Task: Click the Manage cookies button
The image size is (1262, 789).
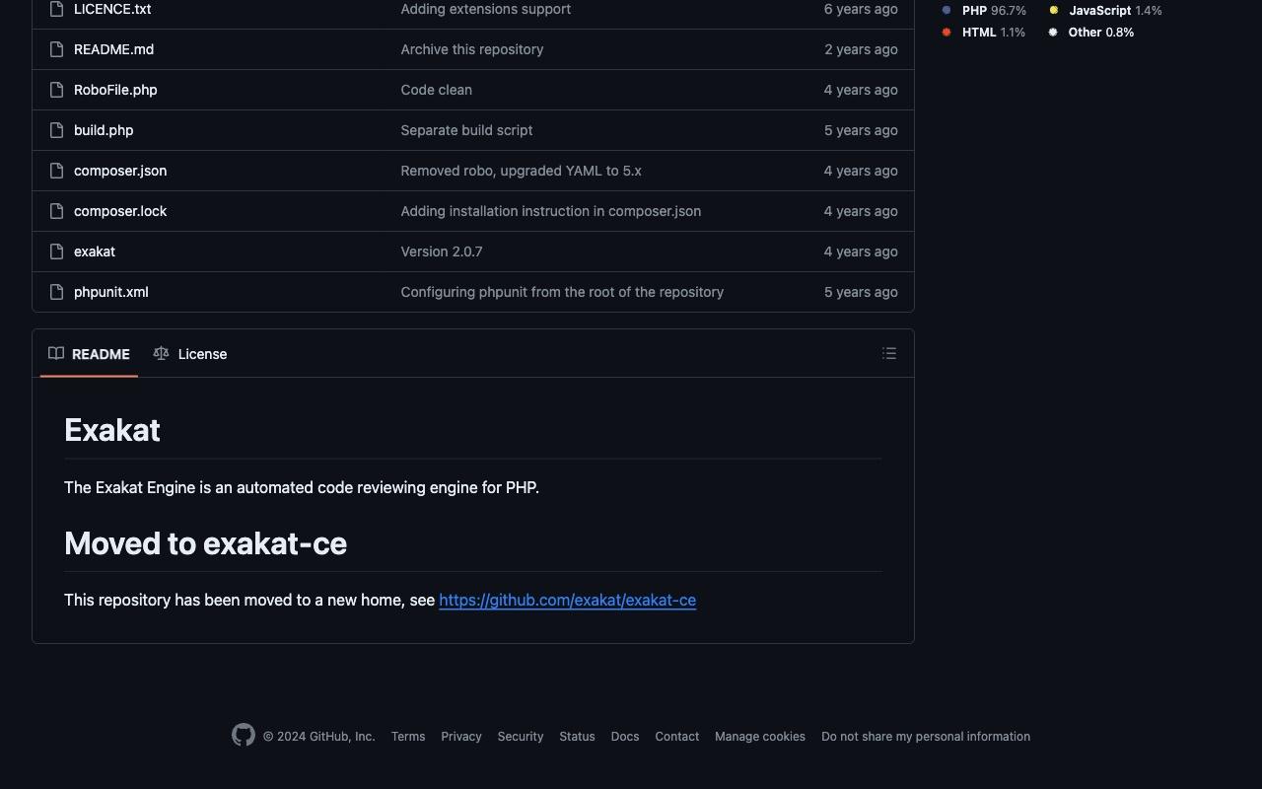Action: tap(760, 737)
